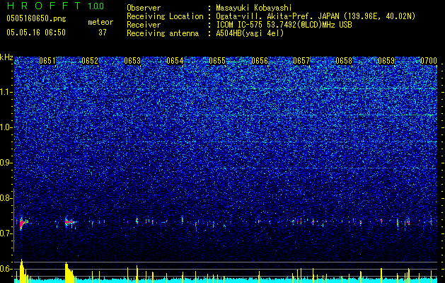Click the 1.0 kHz axis label
This screenshot has width=445, height=283.
click(x=6, y=127)
